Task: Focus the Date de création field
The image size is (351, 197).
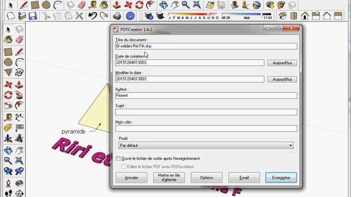Action: 190,63
